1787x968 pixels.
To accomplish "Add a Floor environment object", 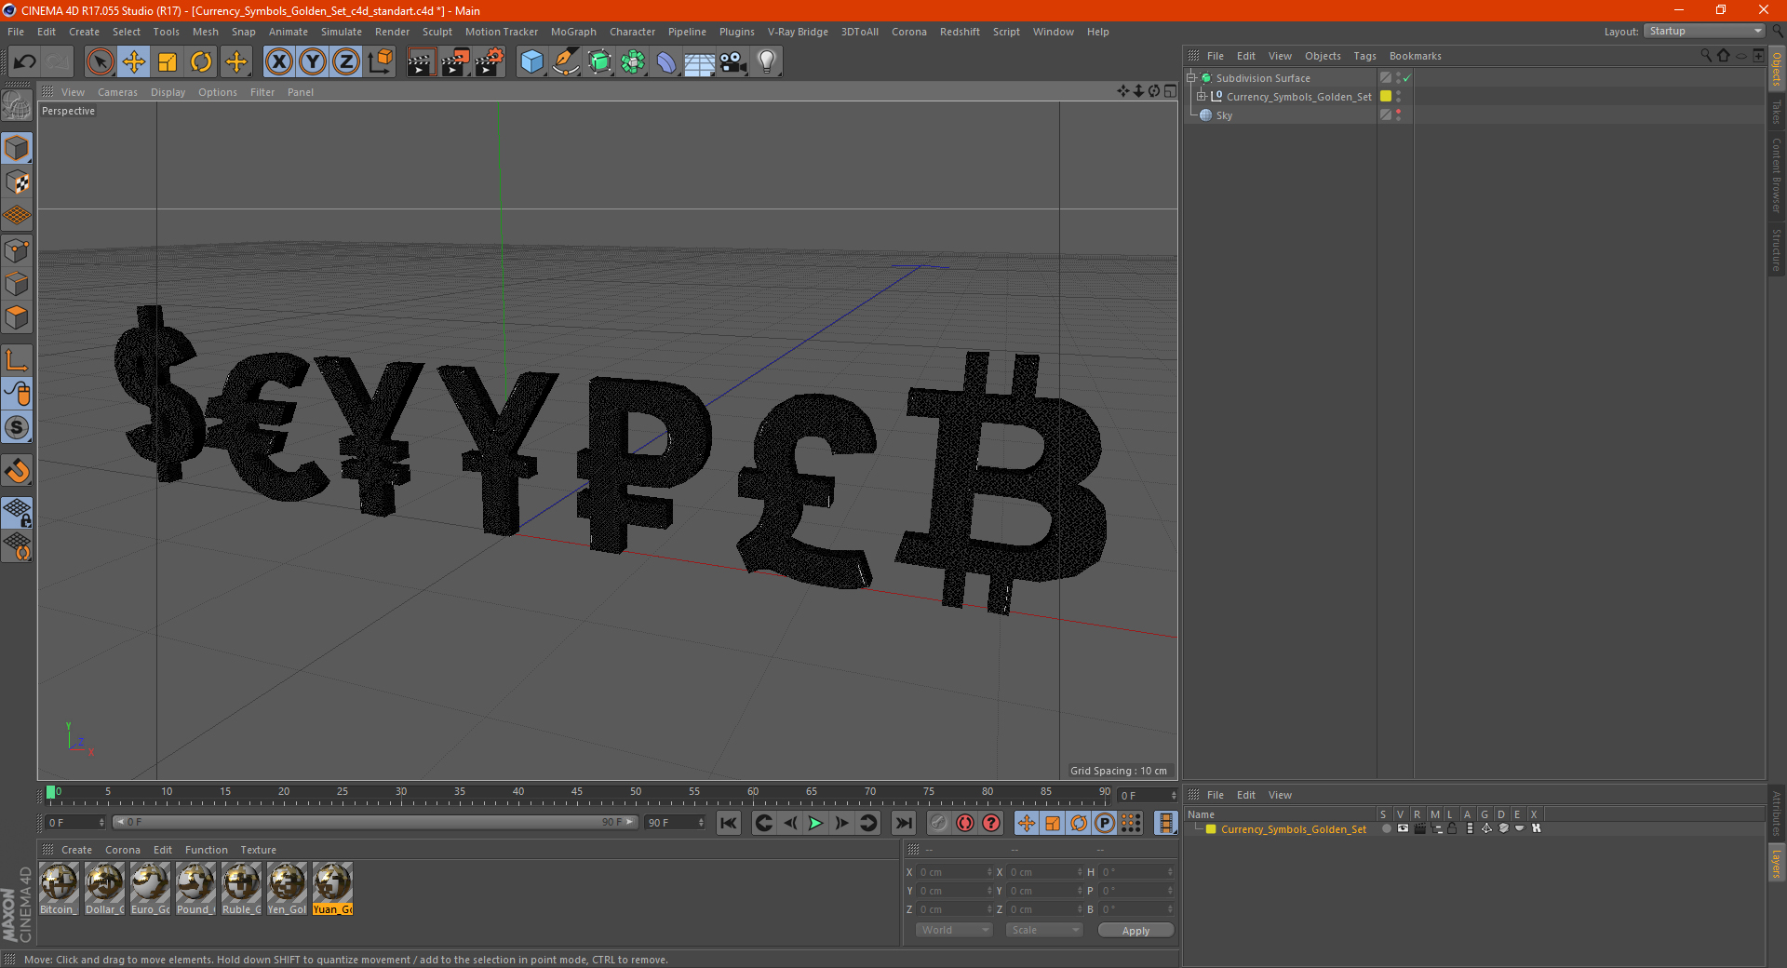I will click(700, 62).
